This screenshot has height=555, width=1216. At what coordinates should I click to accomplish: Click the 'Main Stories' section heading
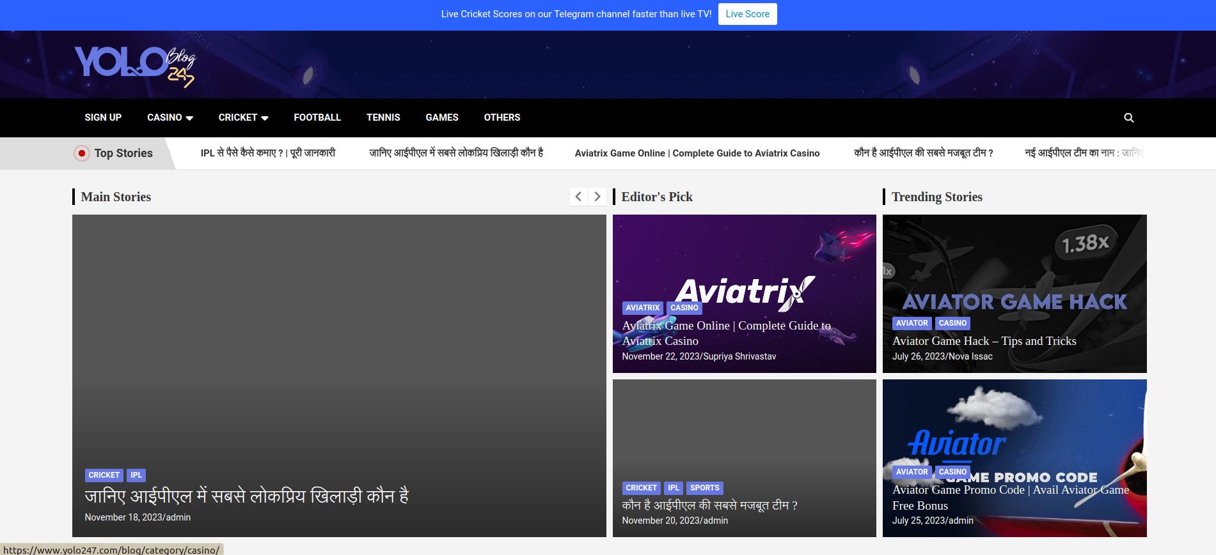tap(116, 197)
